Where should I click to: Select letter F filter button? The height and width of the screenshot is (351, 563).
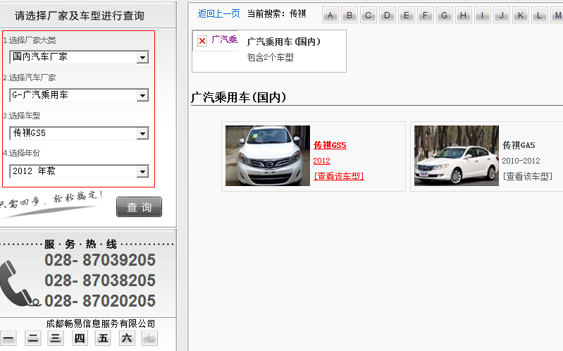tap(425, 15)
